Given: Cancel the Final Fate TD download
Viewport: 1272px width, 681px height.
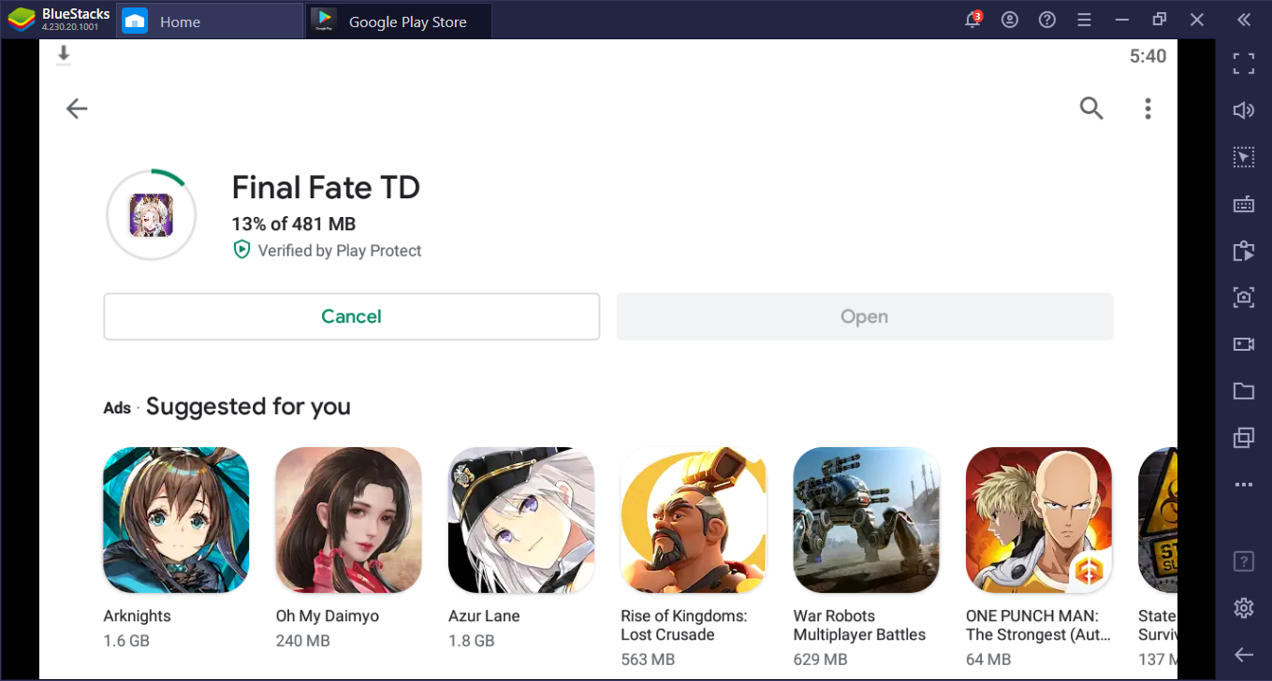Looking at the screenshot, I should (x=351, y=316).
